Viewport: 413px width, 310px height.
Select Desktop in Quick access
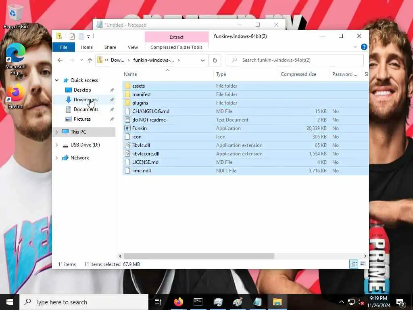82,90
